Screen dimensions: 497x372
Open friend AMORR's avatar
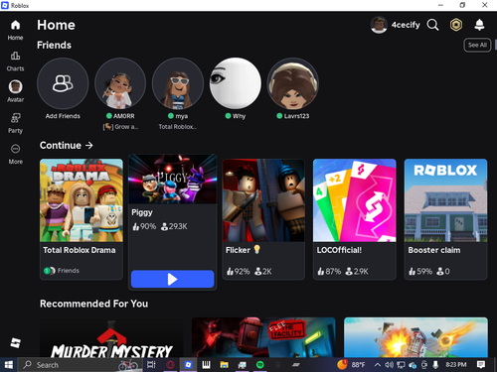tap(120, 83)
